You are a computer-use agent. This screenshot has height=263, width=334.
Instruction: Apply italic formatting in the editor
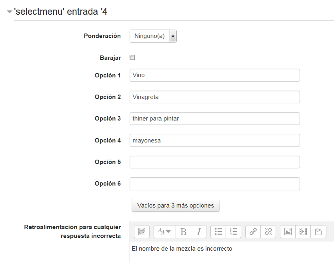198,231
